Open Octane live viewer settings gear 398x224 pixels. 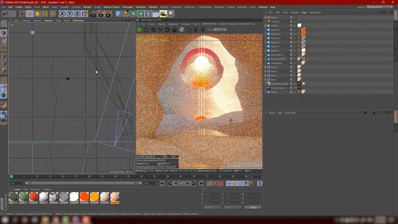[167, 30]
